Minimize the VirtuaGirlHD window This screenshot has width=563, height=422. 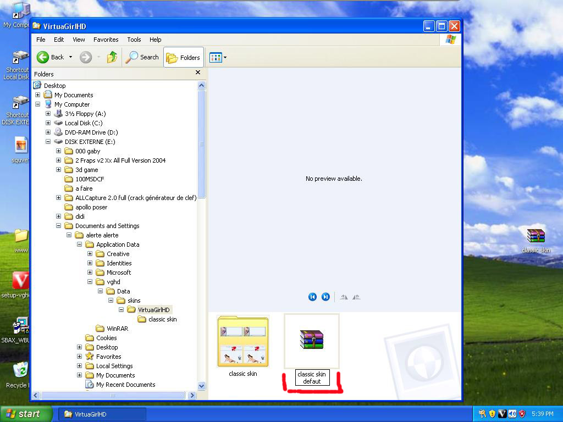(429, 26)
